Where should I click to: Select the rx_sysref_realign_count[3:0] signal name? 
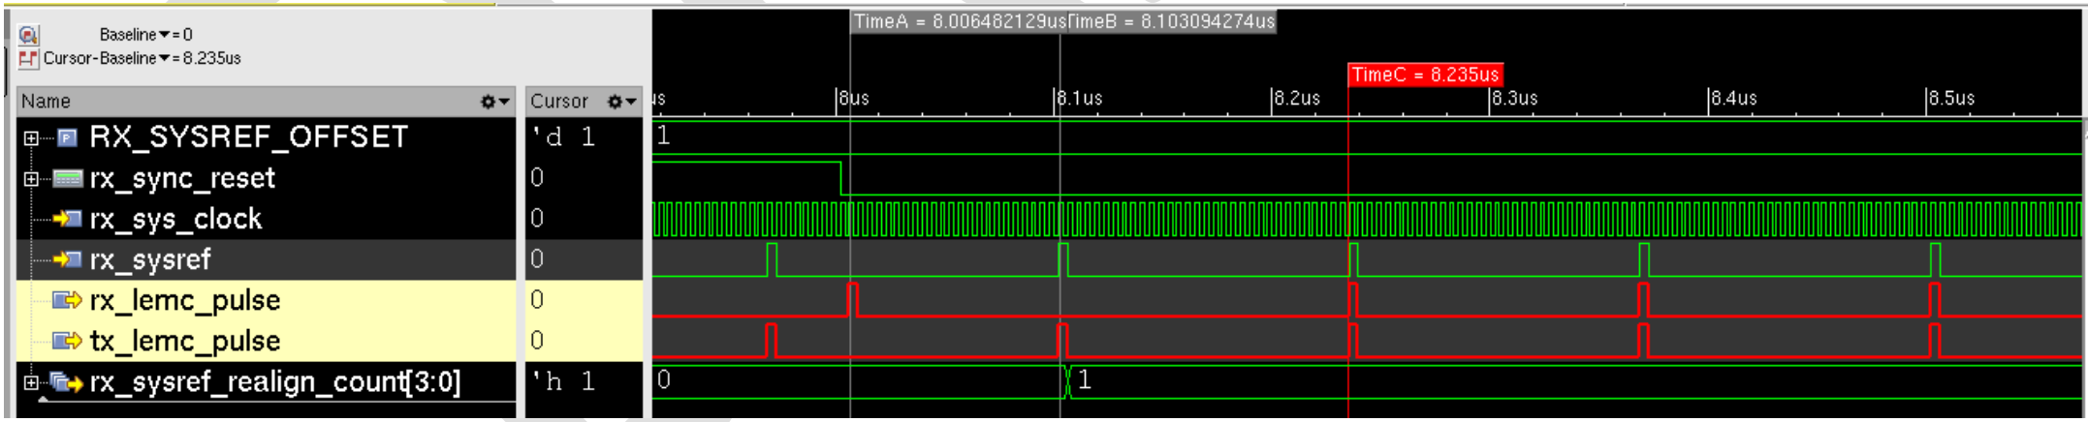275,383
